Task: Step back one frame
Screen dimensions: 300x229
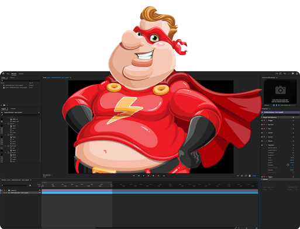Action: (139, 176)
